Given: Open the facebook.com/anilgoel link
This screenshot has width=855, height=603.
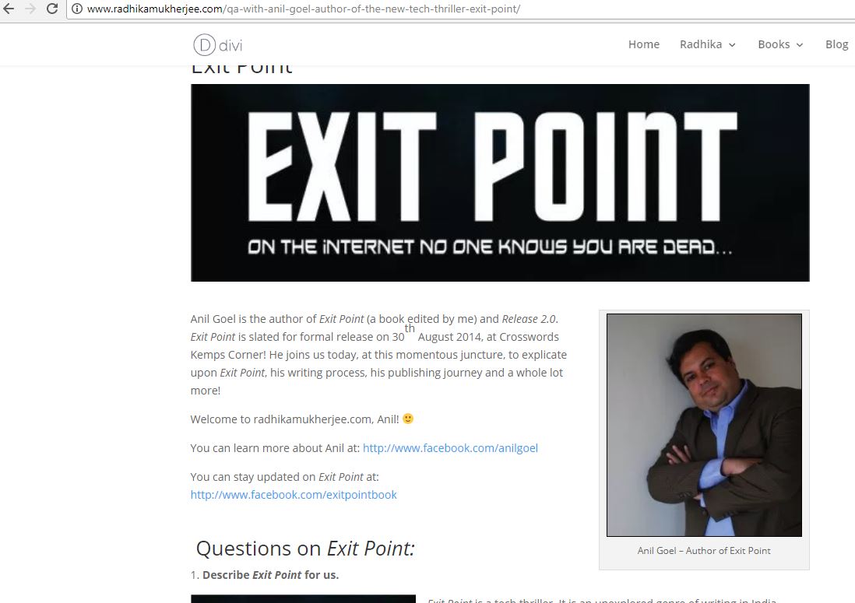Looking at the screenshot, I should point(450,447).
